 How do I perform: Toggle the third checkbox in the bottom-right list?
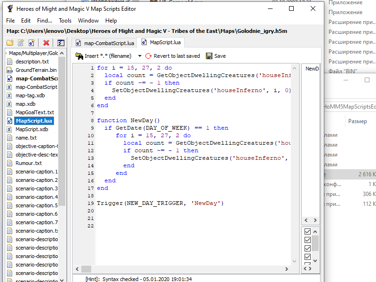[307, 248]
